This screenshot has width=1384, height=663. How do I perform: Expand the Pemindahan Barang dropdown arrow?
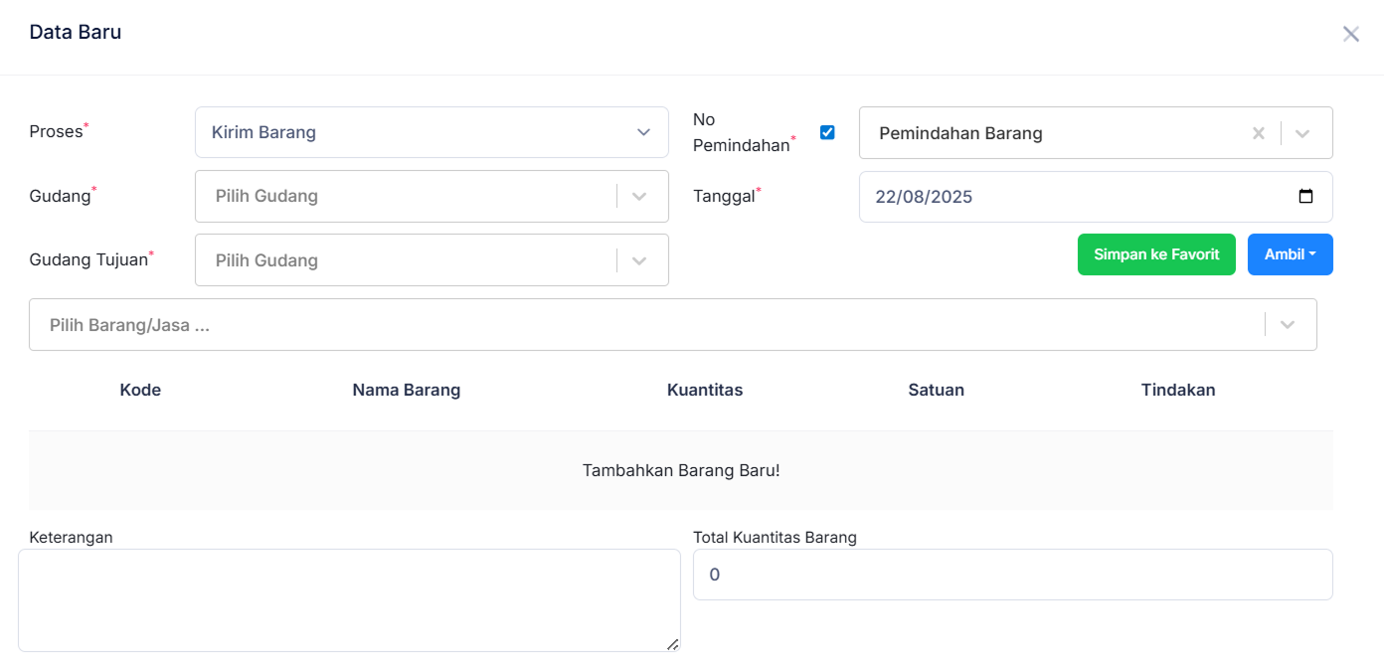[1302, 132]
